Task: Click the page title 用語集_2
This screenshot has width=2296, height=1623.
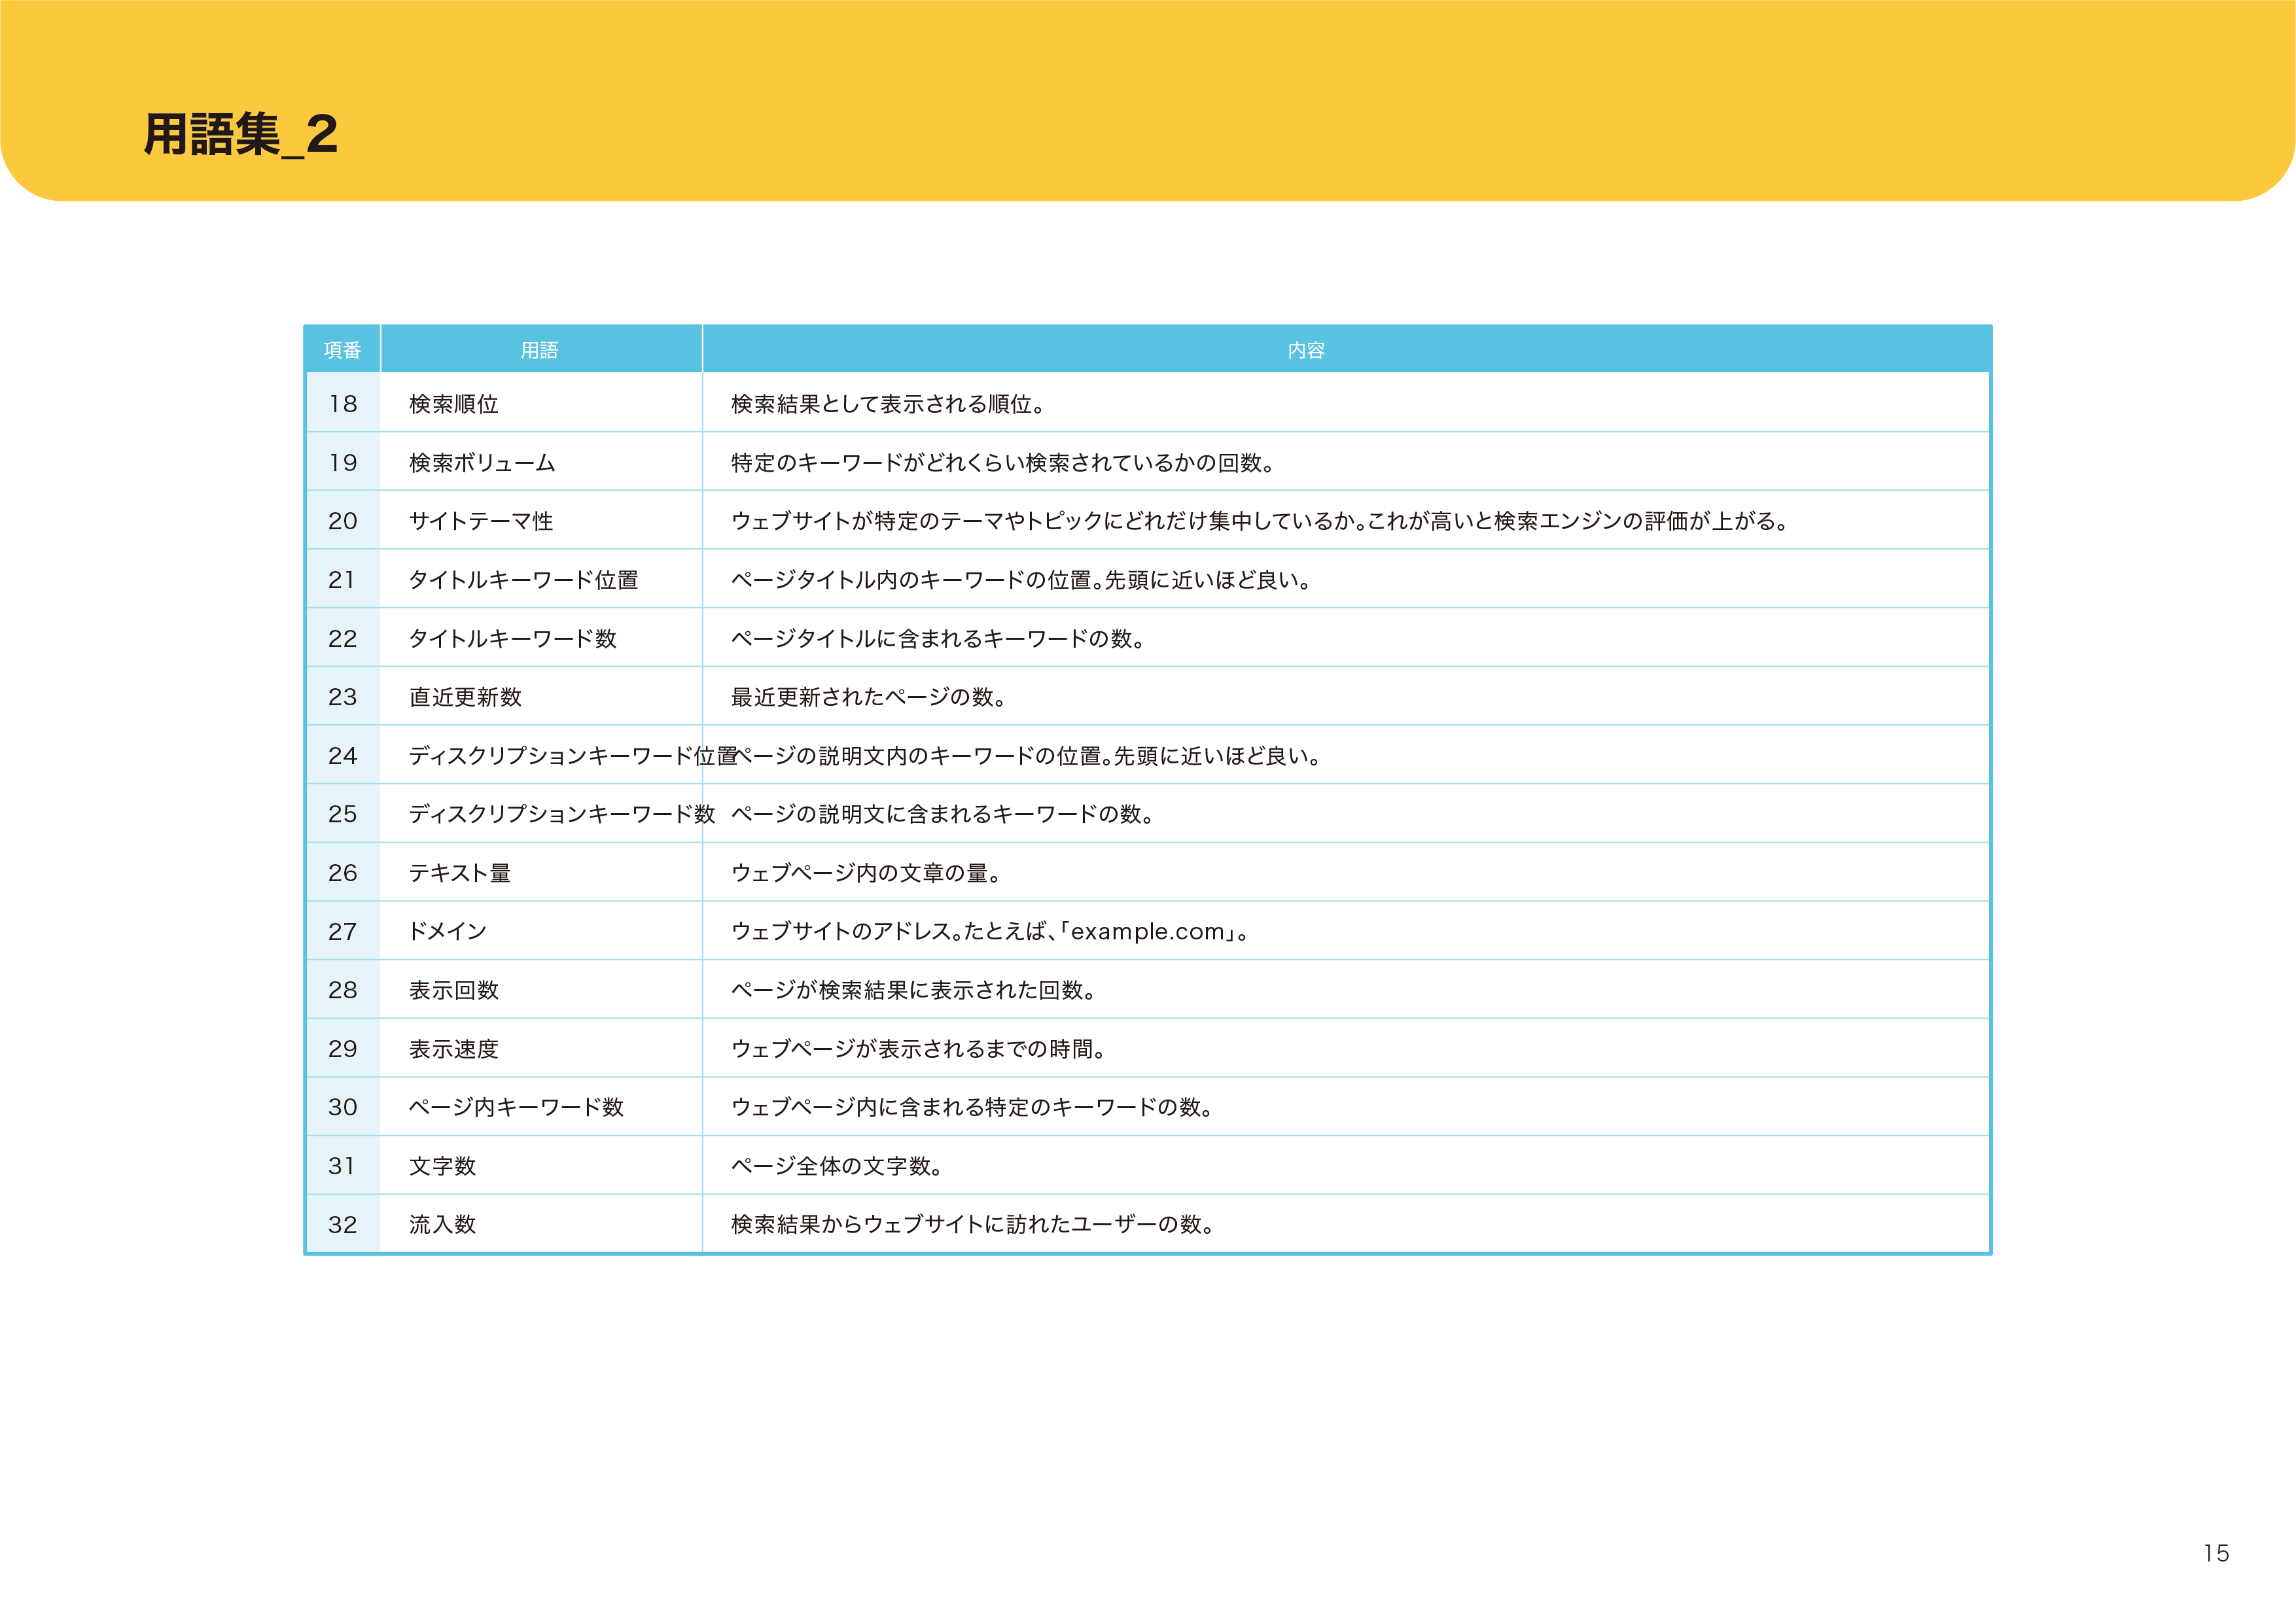Action: tap(241, 134)
